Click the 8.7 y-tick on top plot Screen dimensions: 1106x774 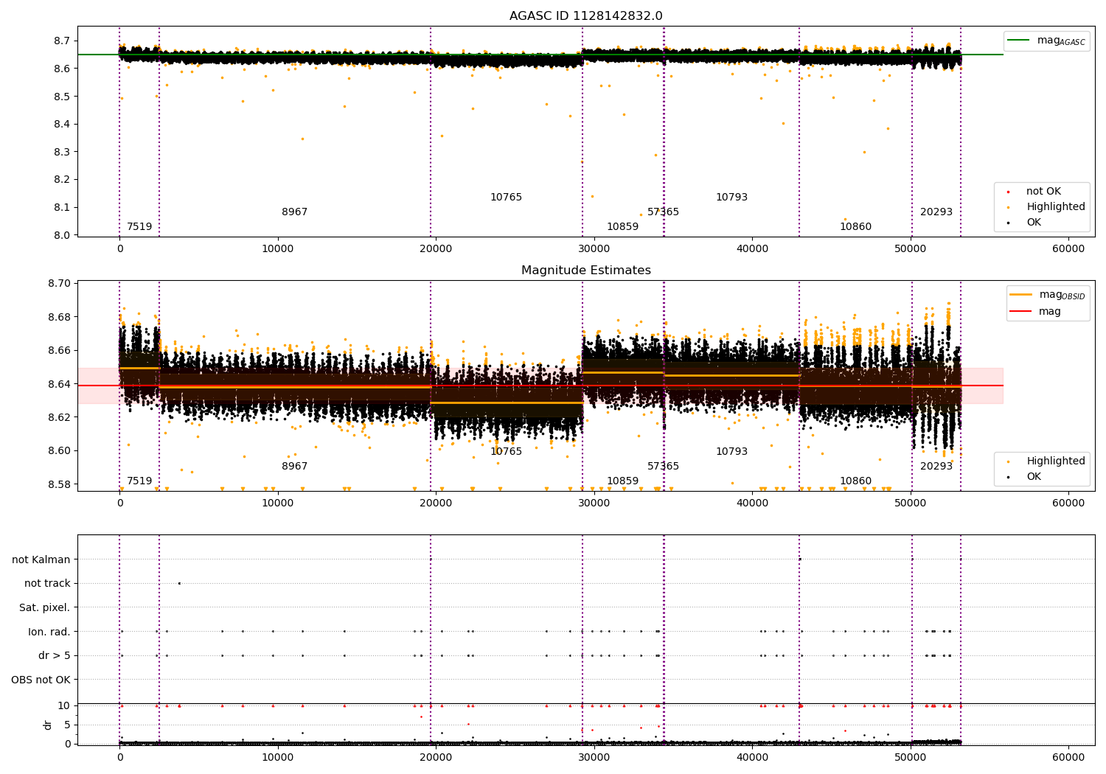tap(63, 41)
